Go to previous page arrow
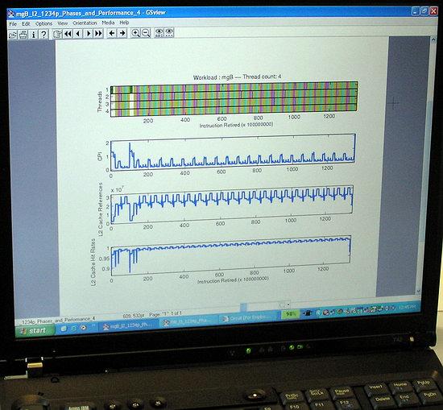Image resolution: width=443 pixels, height=410 pixels. pyautogui.click(x=78, y=34)
